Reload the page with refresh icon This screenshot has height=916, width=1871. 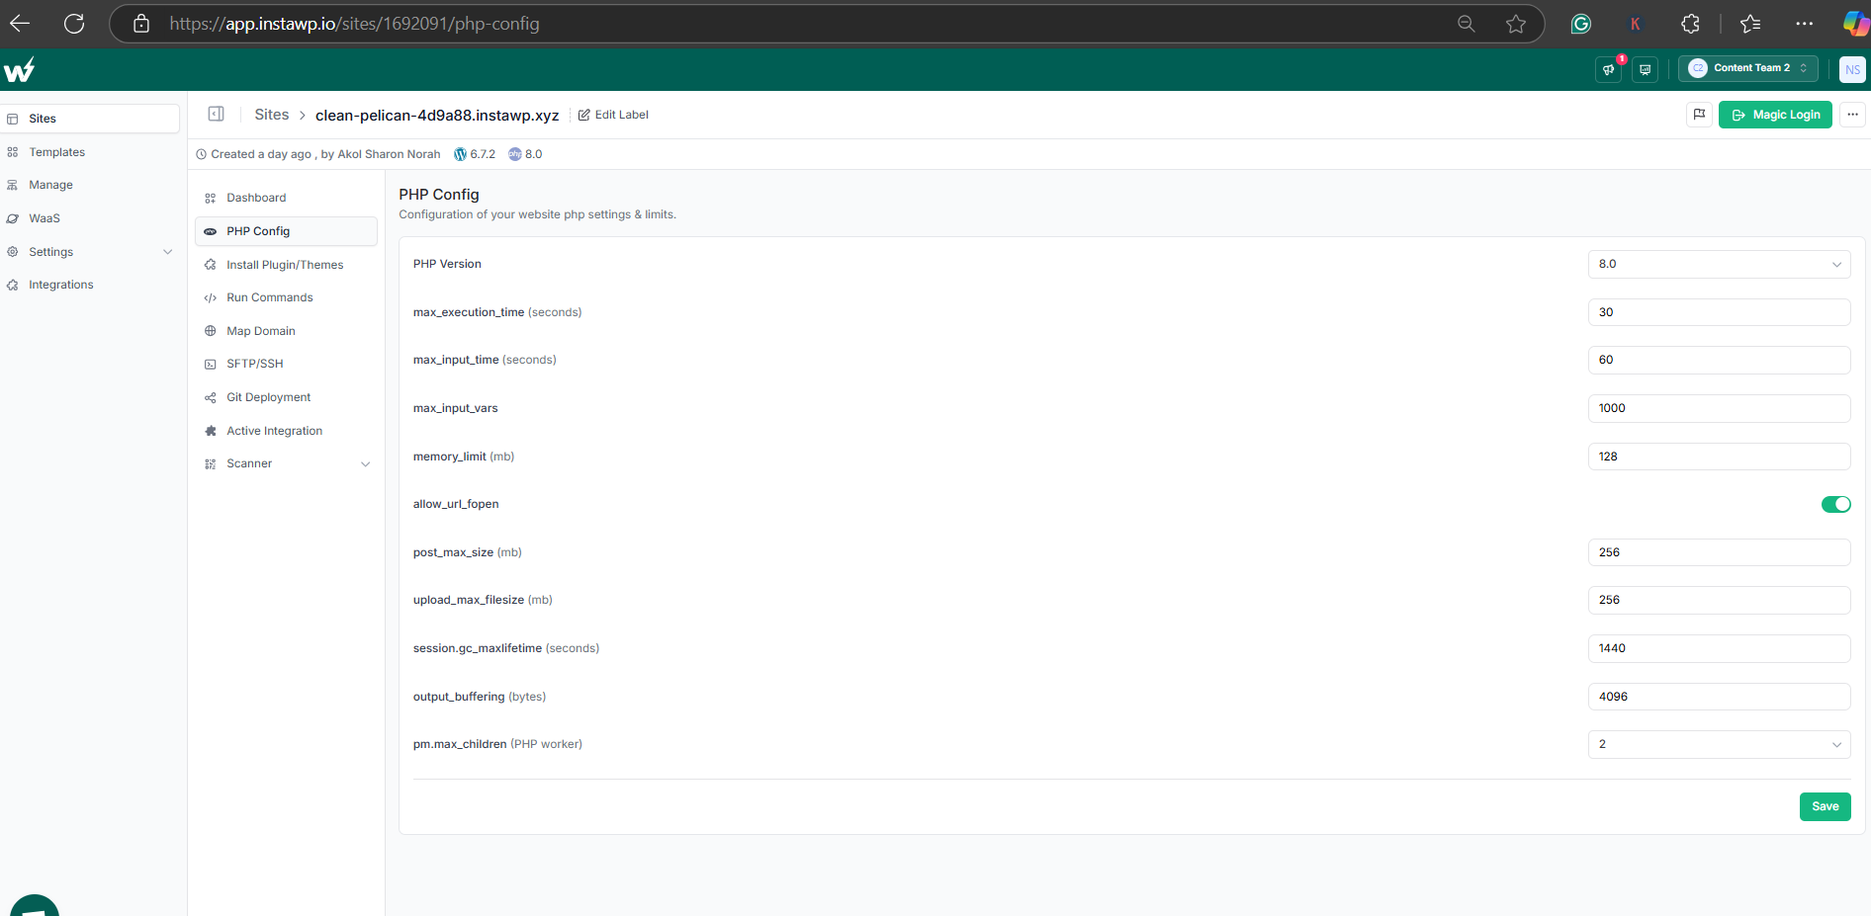[x=74, y=24]
